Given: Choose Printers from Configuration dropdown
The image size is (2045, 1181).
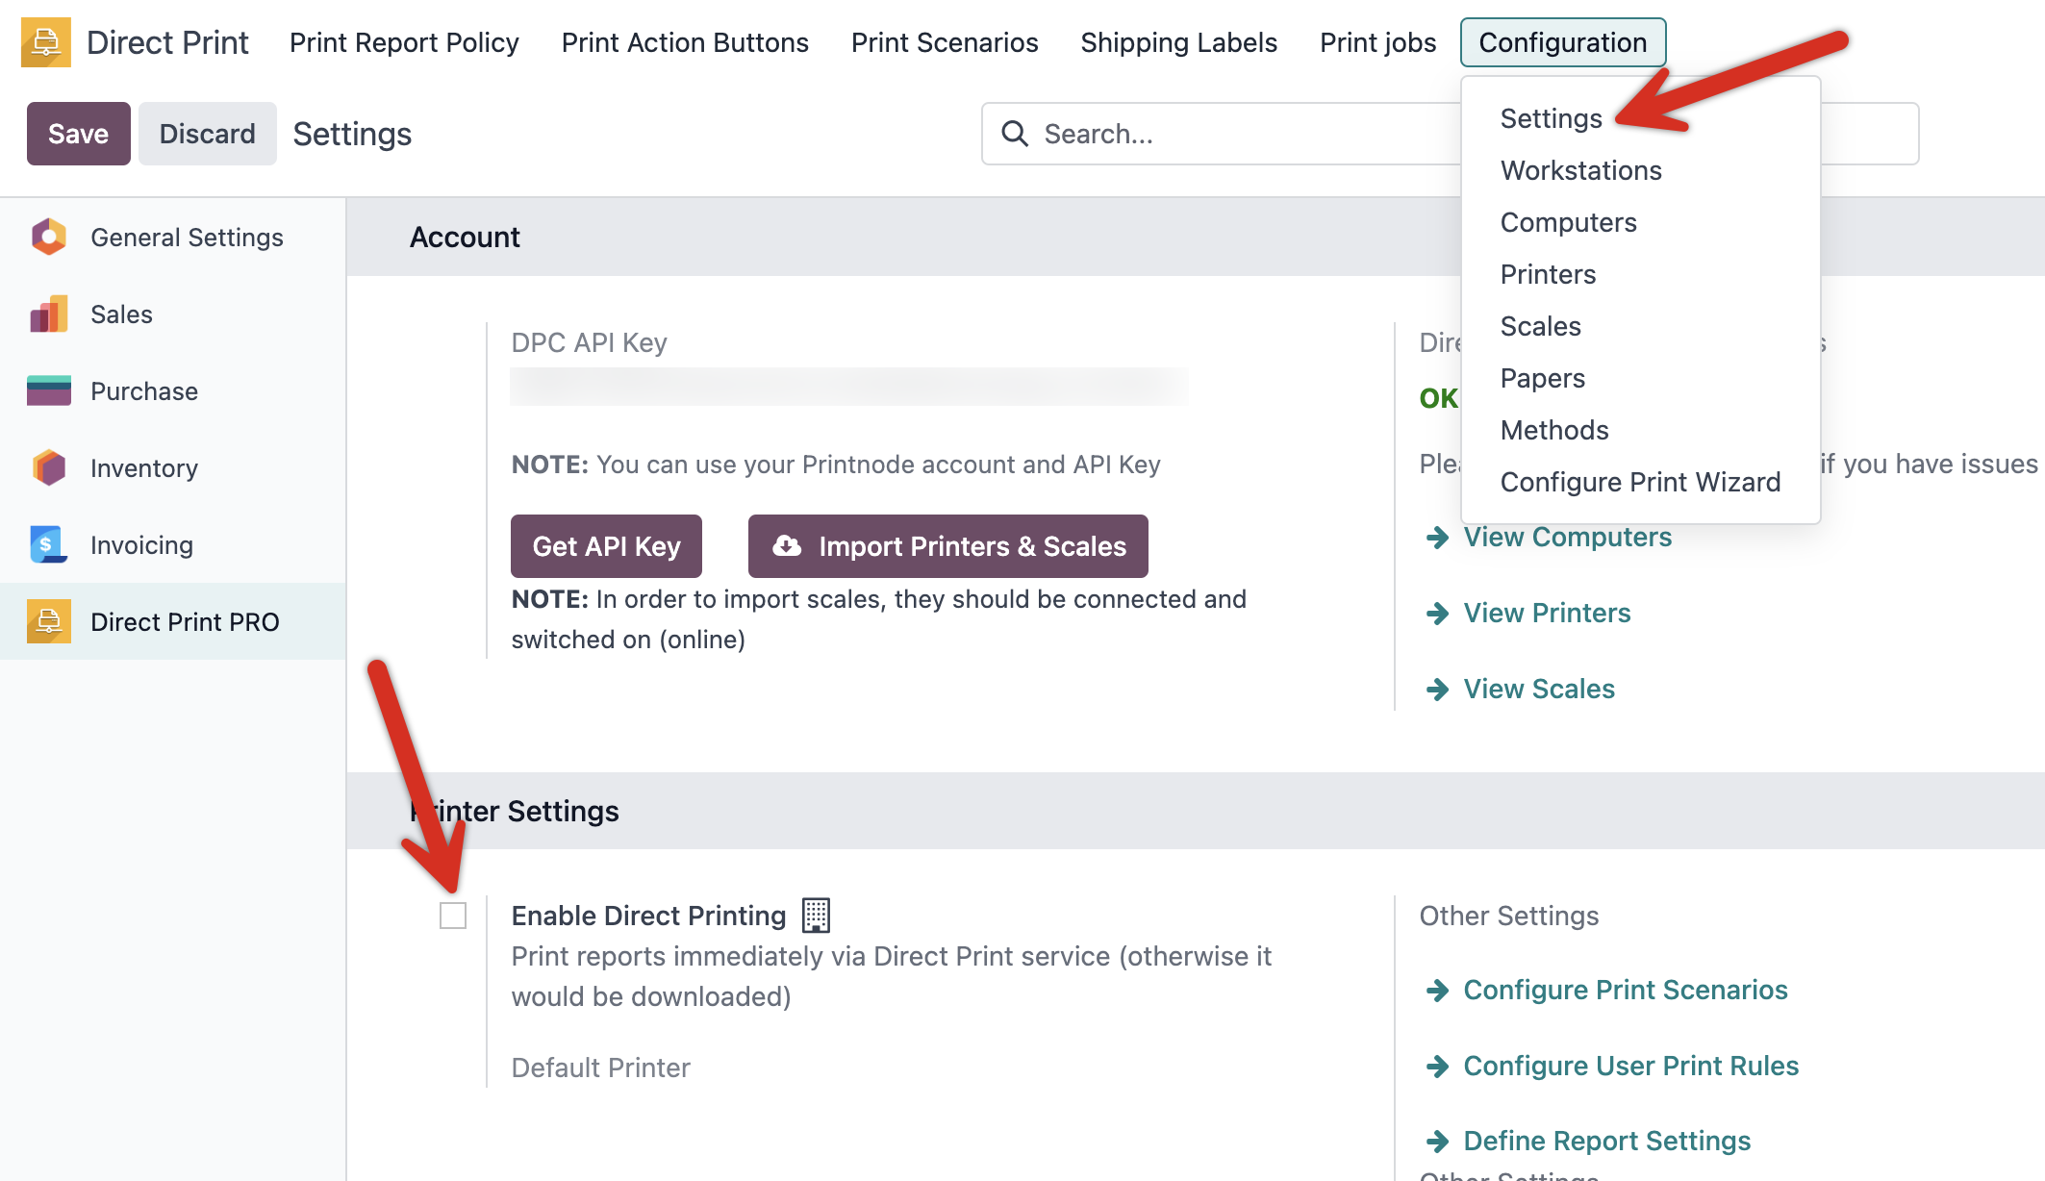Looking at the screenshot, I should pyautogui.click(x=1549, y=274).
